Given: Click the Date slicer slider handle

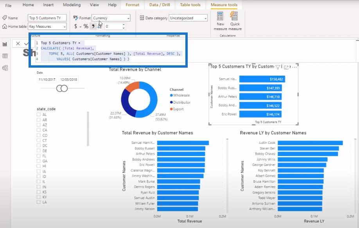Looking at the screenshot, I should click(x=62, y=88).
